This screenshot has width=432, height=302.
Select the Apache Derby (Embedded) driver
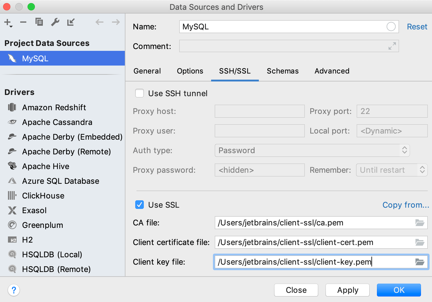tap(62, 137)
